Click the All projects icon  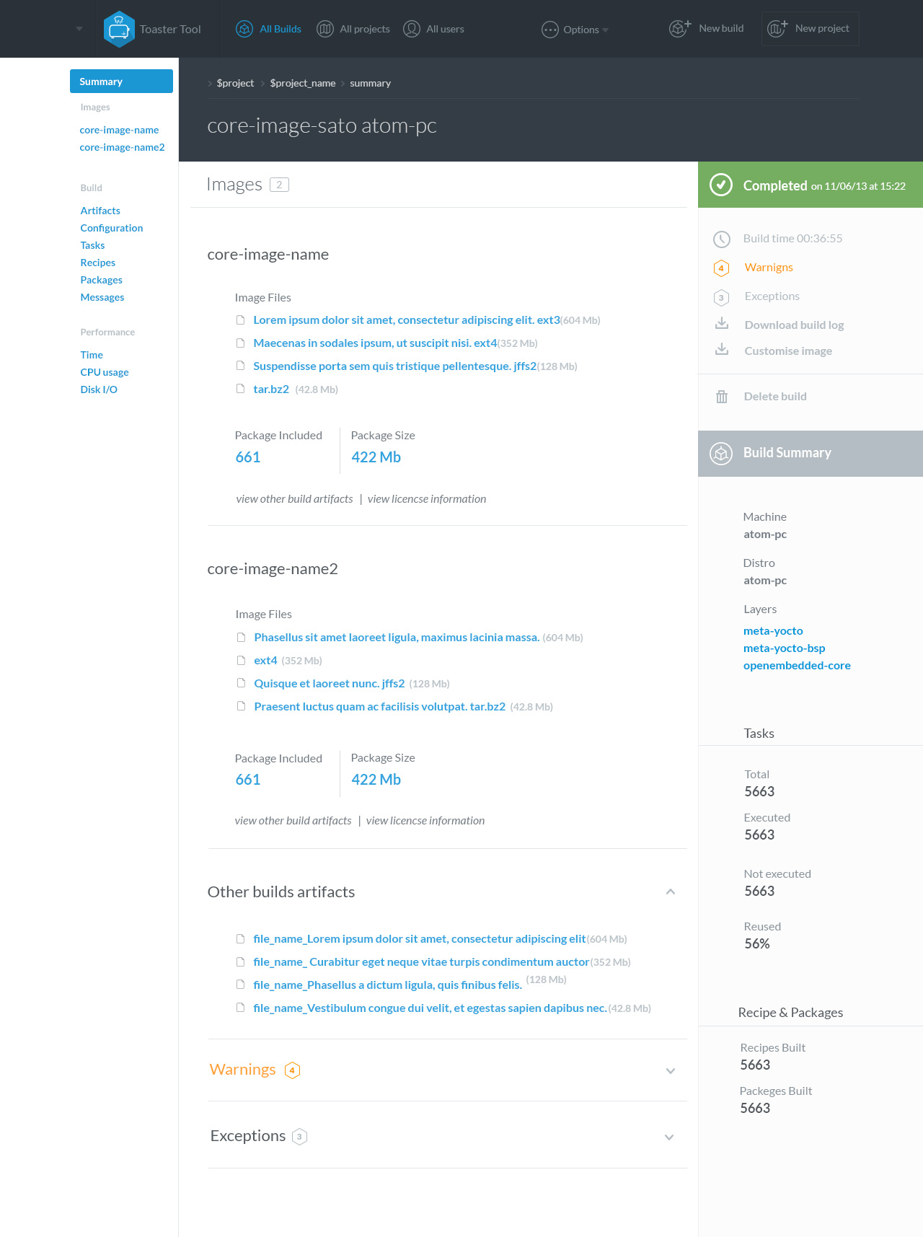325,29
